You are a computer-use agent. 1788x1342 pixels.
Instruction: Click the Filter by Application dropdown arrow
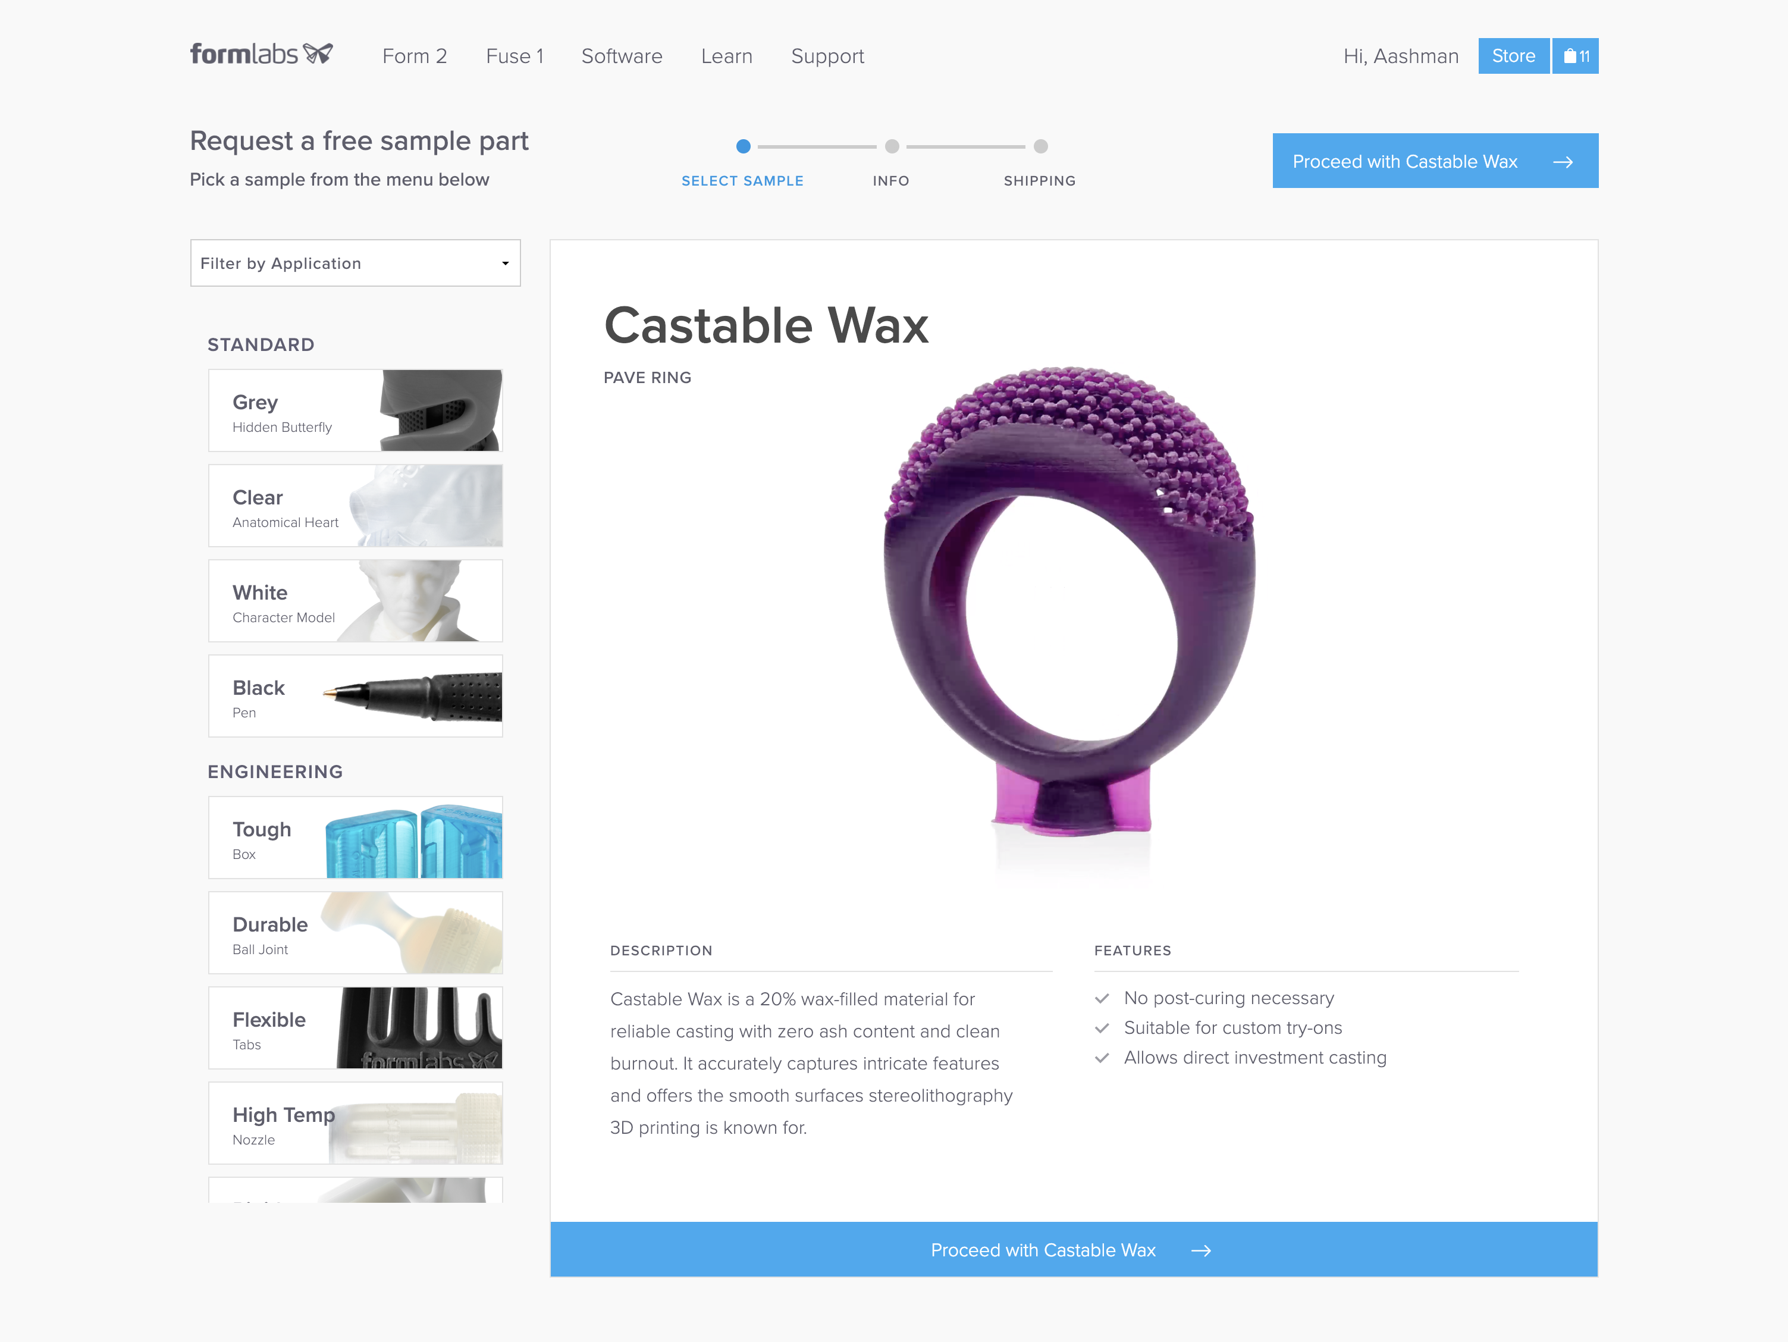pyautogui.click(x=505, y=264)
